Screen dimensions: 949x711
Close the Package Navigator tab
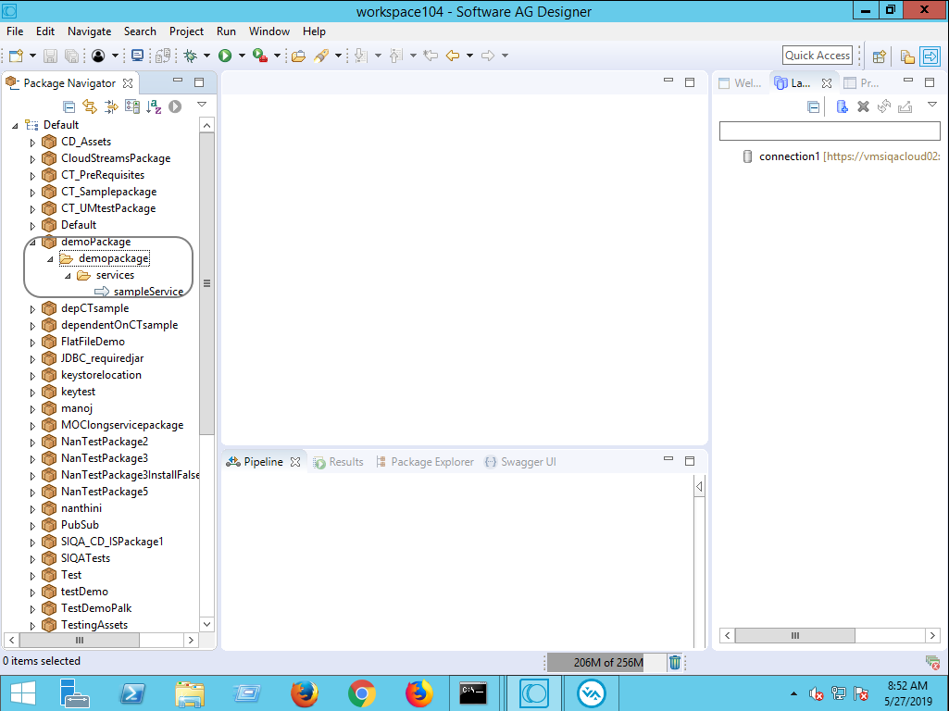pyautogui.click(x=128, y=83)
